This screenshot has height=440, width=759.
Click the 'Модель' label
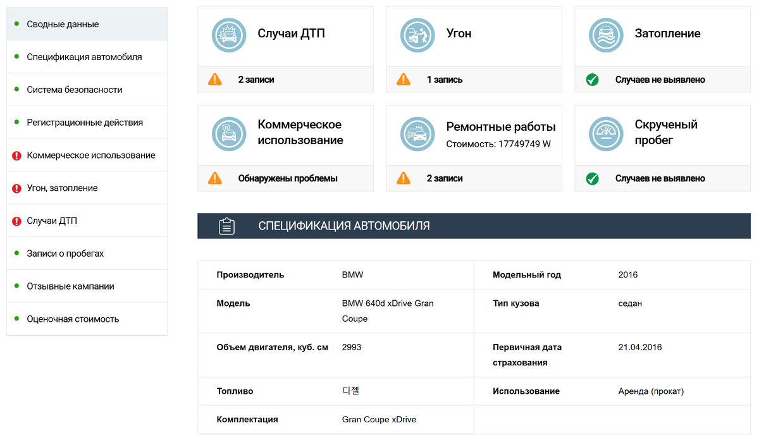(233, 303)
